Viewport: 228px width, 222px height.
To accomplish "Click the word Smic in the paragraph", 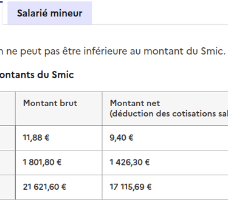I will 213,51.
